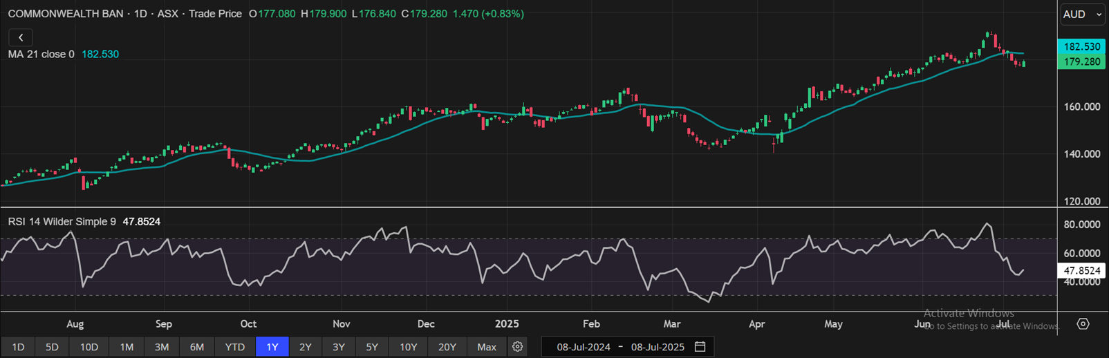
Task: Click the target icon at bottom right
Action: coord(1083,324)
